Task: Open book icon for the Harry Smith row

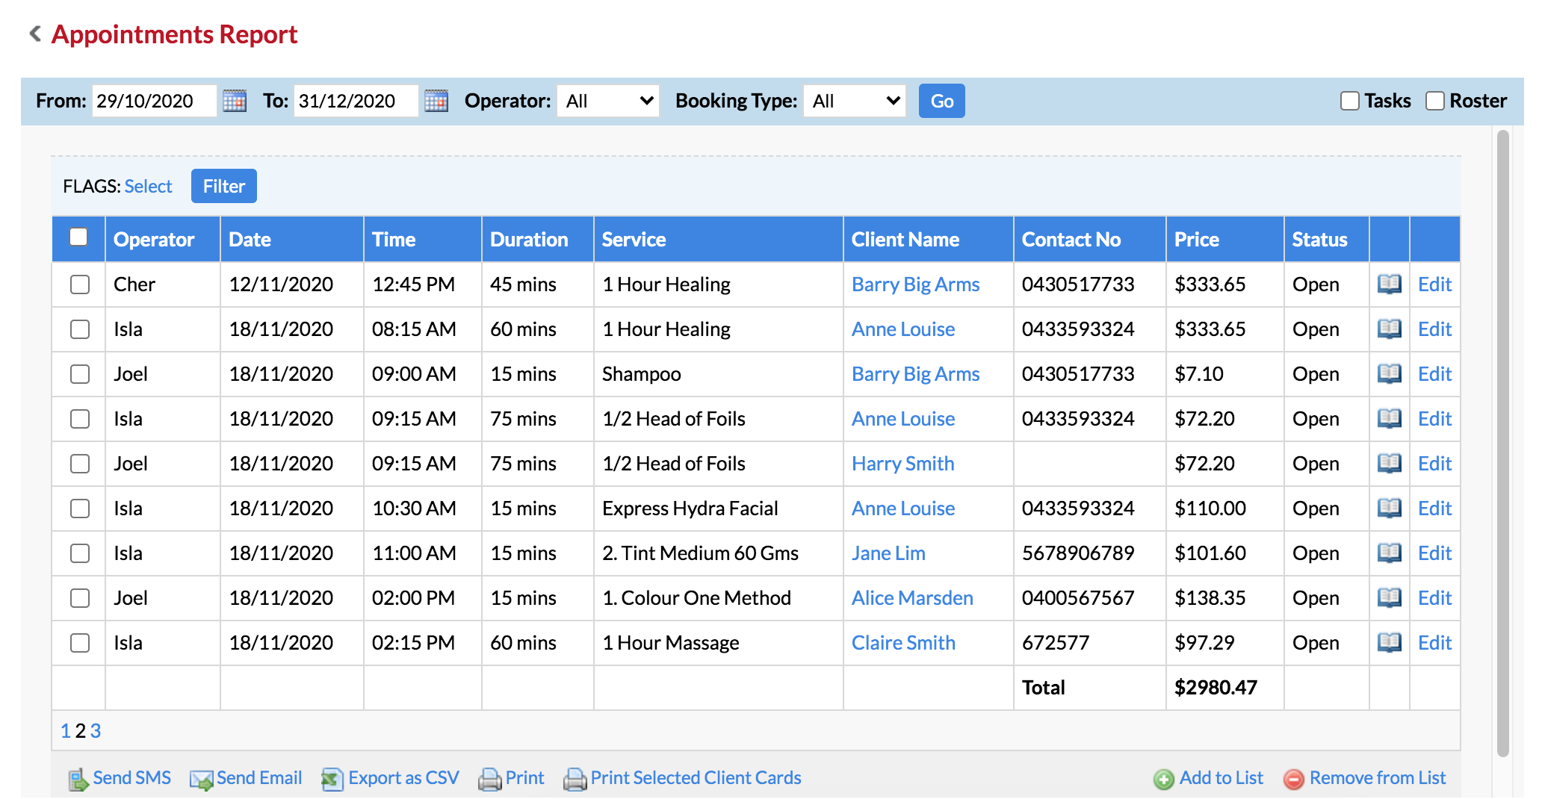Action: pos(1389,464)
